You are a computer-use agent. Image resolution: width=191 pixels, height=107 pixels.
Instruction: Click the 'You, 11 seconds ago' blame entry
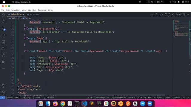(96, 97)
